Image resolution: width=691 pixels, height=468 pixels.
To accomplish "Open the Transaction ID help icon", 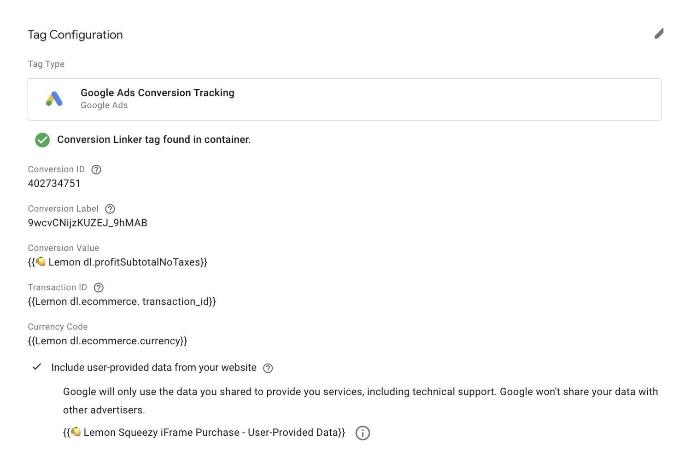I will point(99,288).
